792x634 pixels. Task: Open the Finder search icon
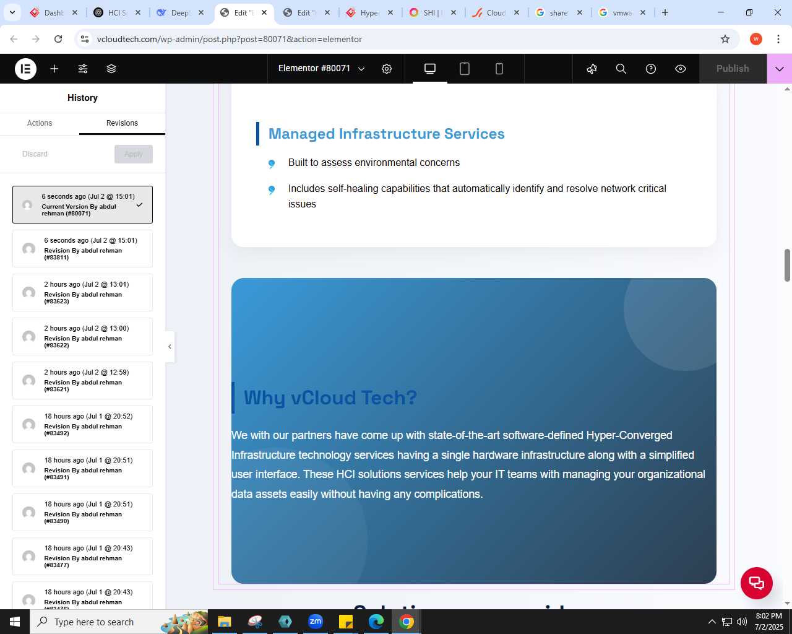pos(621,69)
